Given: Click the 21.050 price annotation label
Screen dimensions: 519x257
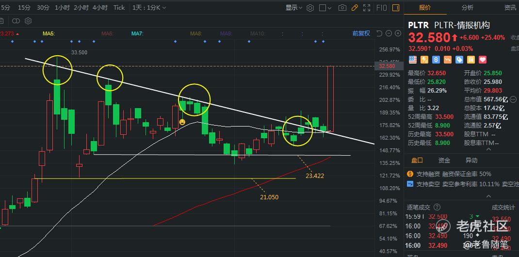Looking at the screenshot, I should click(269, 197).
